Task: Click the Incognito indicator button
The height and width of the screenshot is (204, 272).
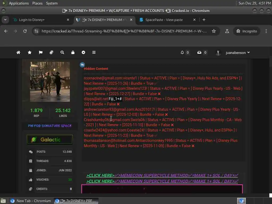Action: (x=246, y=31)
